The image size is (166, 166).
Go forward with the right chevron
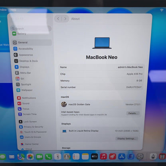coord(65,19)
